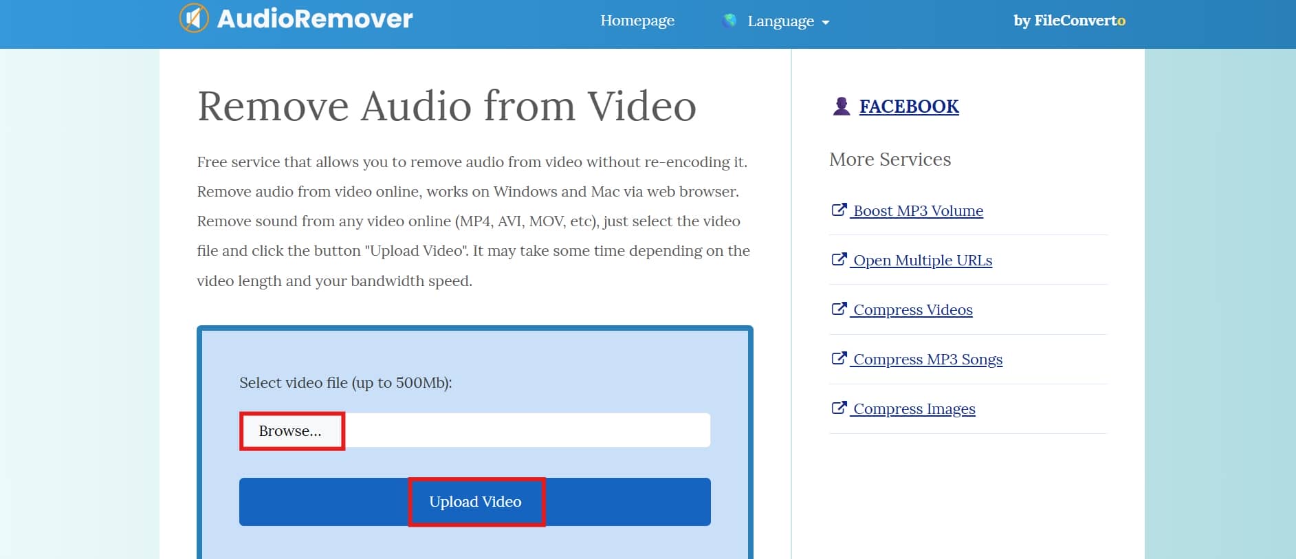Open the Open Multiple URLs service

[x=923, y=261]
